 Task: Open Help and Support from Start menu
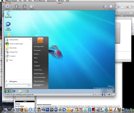tap(39, 81)
